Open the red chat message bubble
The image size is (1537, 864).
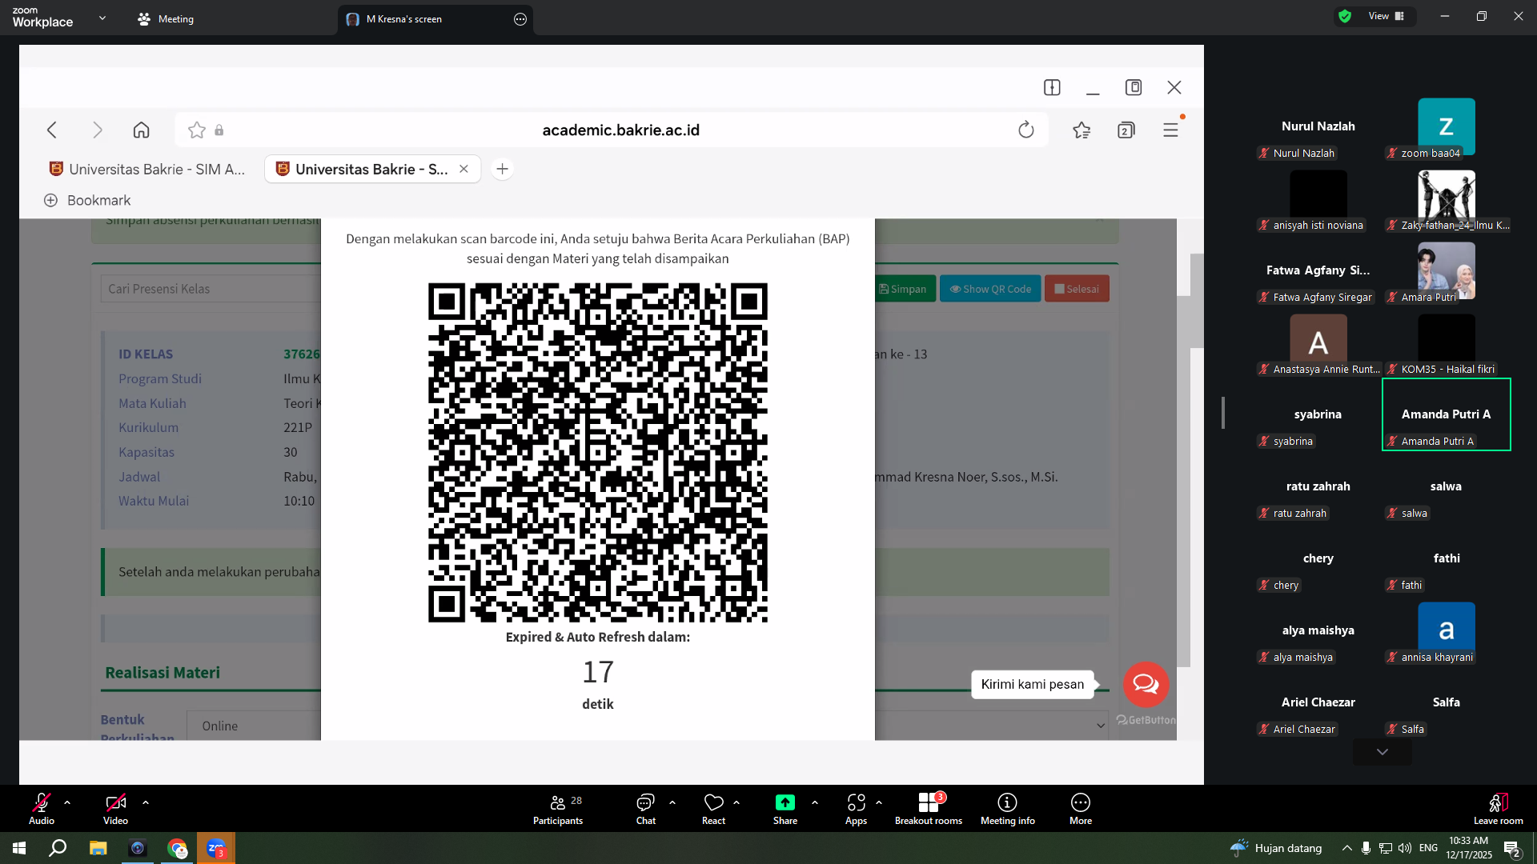click(1146, 684)
